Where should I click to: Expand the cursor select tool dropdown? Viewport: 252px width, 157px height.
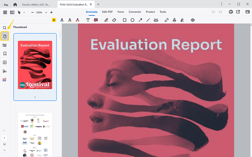pyautogui.click(x=24, y=12)
